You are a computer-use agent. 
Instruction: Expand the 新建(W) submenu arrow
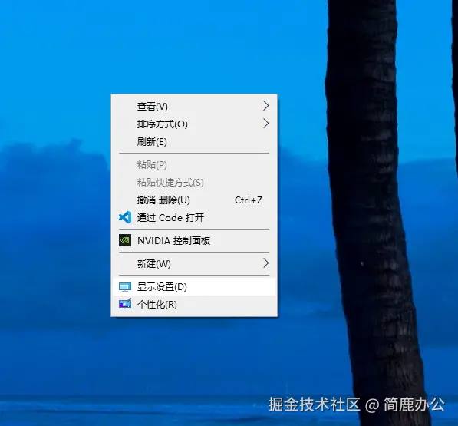coord(265,263)
